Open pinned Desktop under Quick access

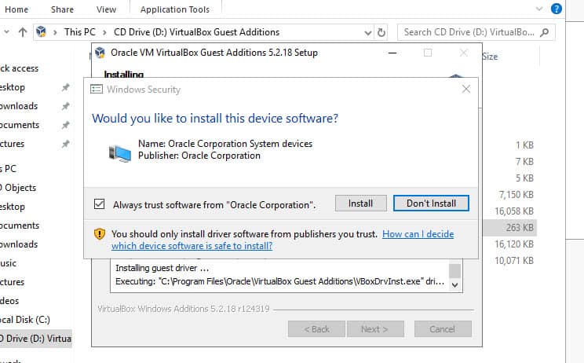pos(13,87)
